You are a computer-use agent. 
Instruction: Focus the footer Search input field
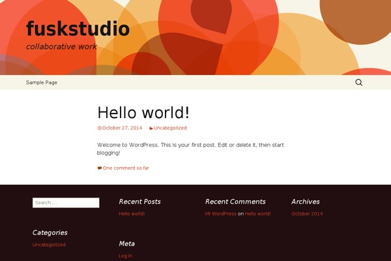[66, 202]
